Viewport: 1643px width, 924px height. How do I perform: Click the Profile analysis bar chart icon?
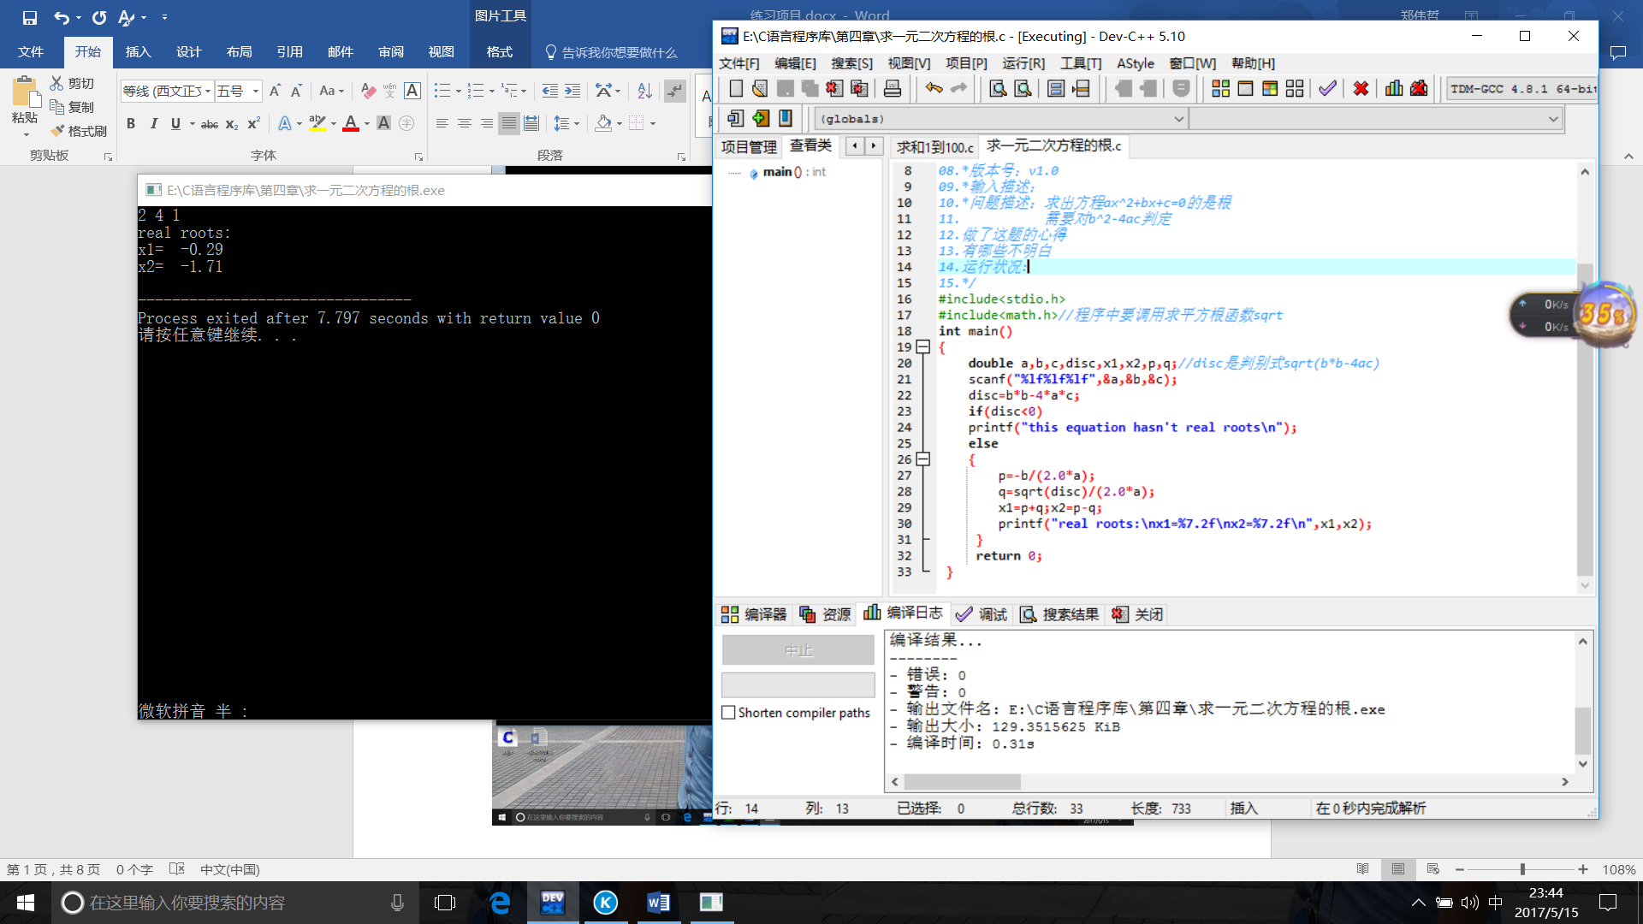1394,88
